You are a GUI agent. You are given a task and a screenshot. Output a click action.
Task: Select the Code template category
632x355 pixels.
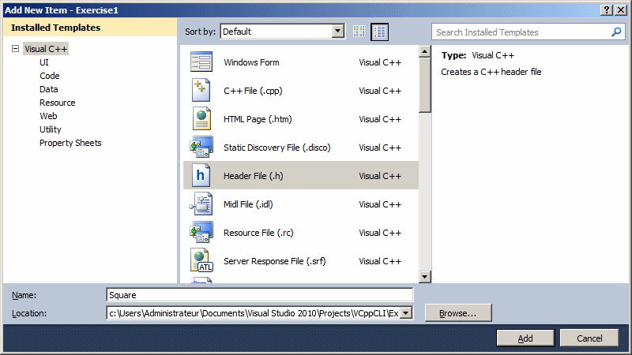tap(50, 76)
